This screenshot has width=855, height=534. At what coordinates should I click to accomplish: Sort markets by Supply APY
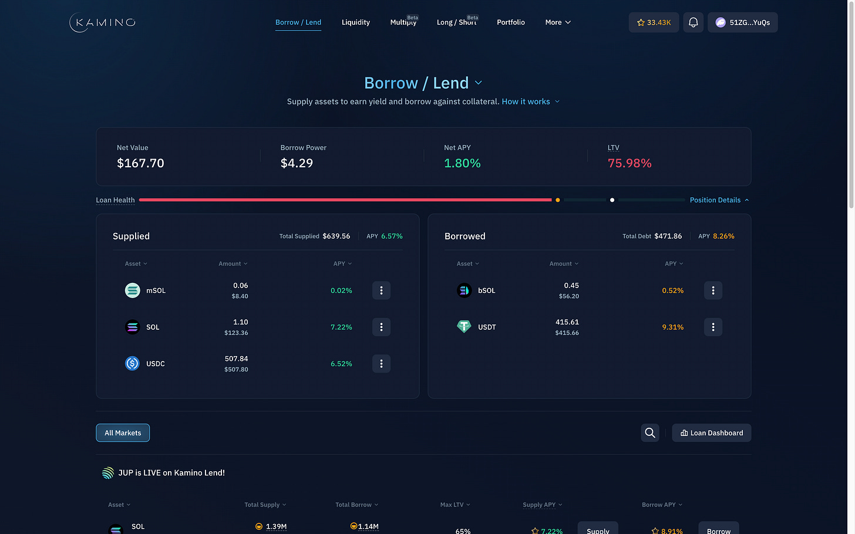(x=543, y=505)
